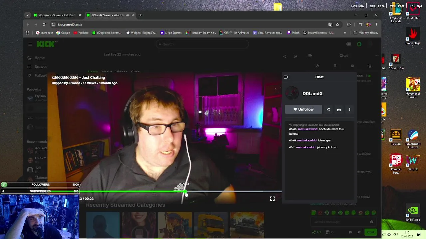
Task: Open the Google bookmark
Action: point(63,33)
